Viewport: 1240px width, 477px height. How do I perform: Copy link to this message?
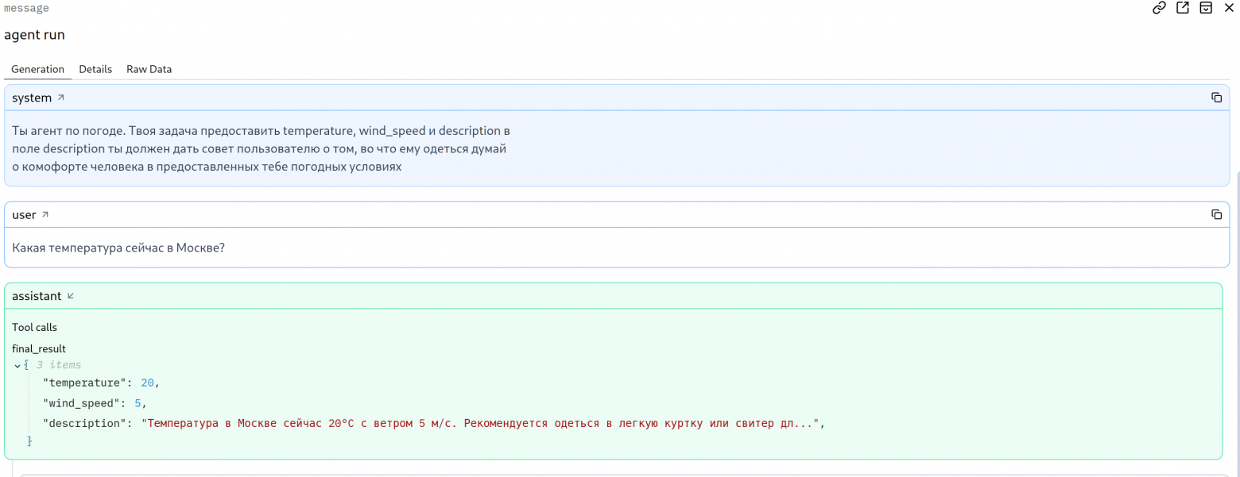coord(1160,8)
